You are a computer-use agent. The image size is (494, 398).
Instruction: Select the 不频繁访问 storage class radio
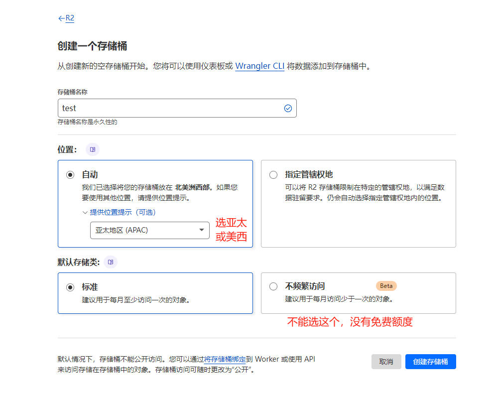click(x=273, y=286)
